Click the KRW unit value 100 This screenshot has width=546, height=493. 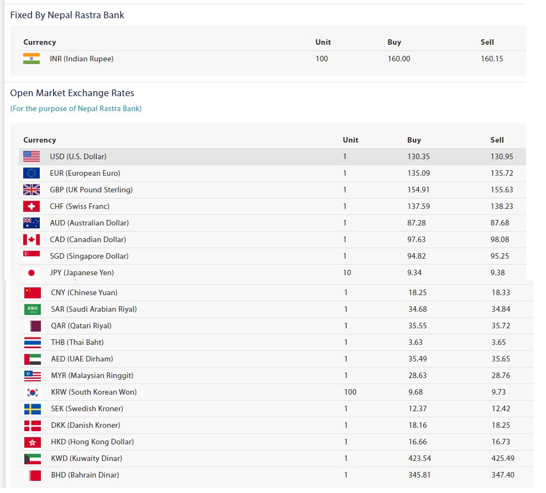[350, 392]
